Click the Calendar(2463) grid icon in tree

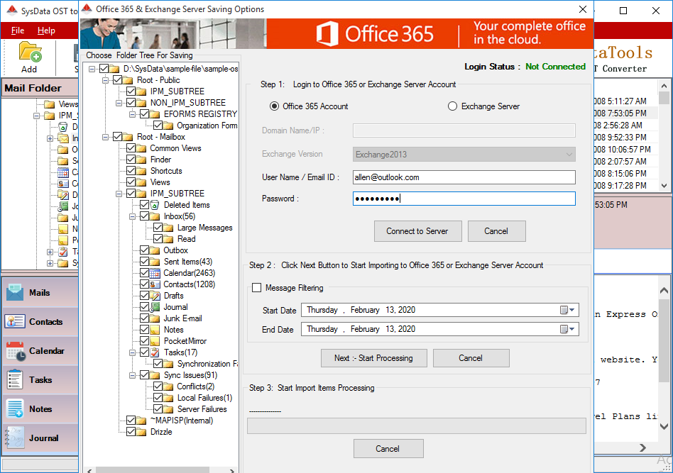(x=155, y=273)
